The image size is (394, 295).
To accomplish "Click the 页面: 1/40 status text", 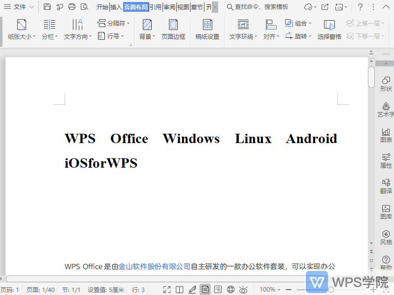I will point(40,290).
